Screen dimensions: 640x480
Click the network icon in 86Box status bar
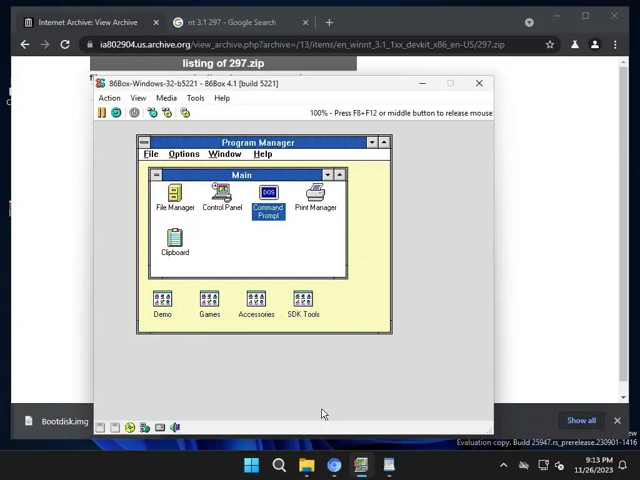145,427
